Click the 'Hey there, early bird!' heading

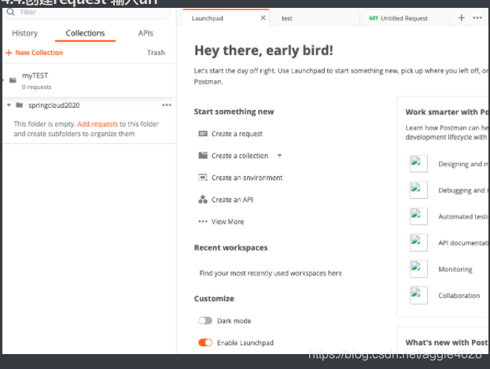(x=263, y=50)
